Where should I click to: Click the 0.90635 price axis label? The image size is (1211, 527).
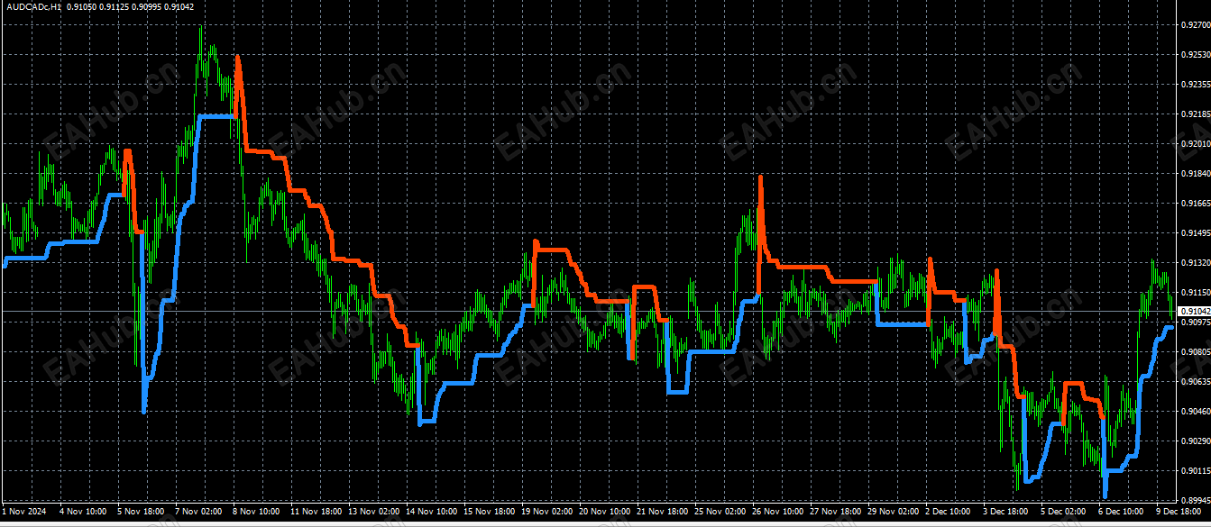click(x=1195, y=381)
